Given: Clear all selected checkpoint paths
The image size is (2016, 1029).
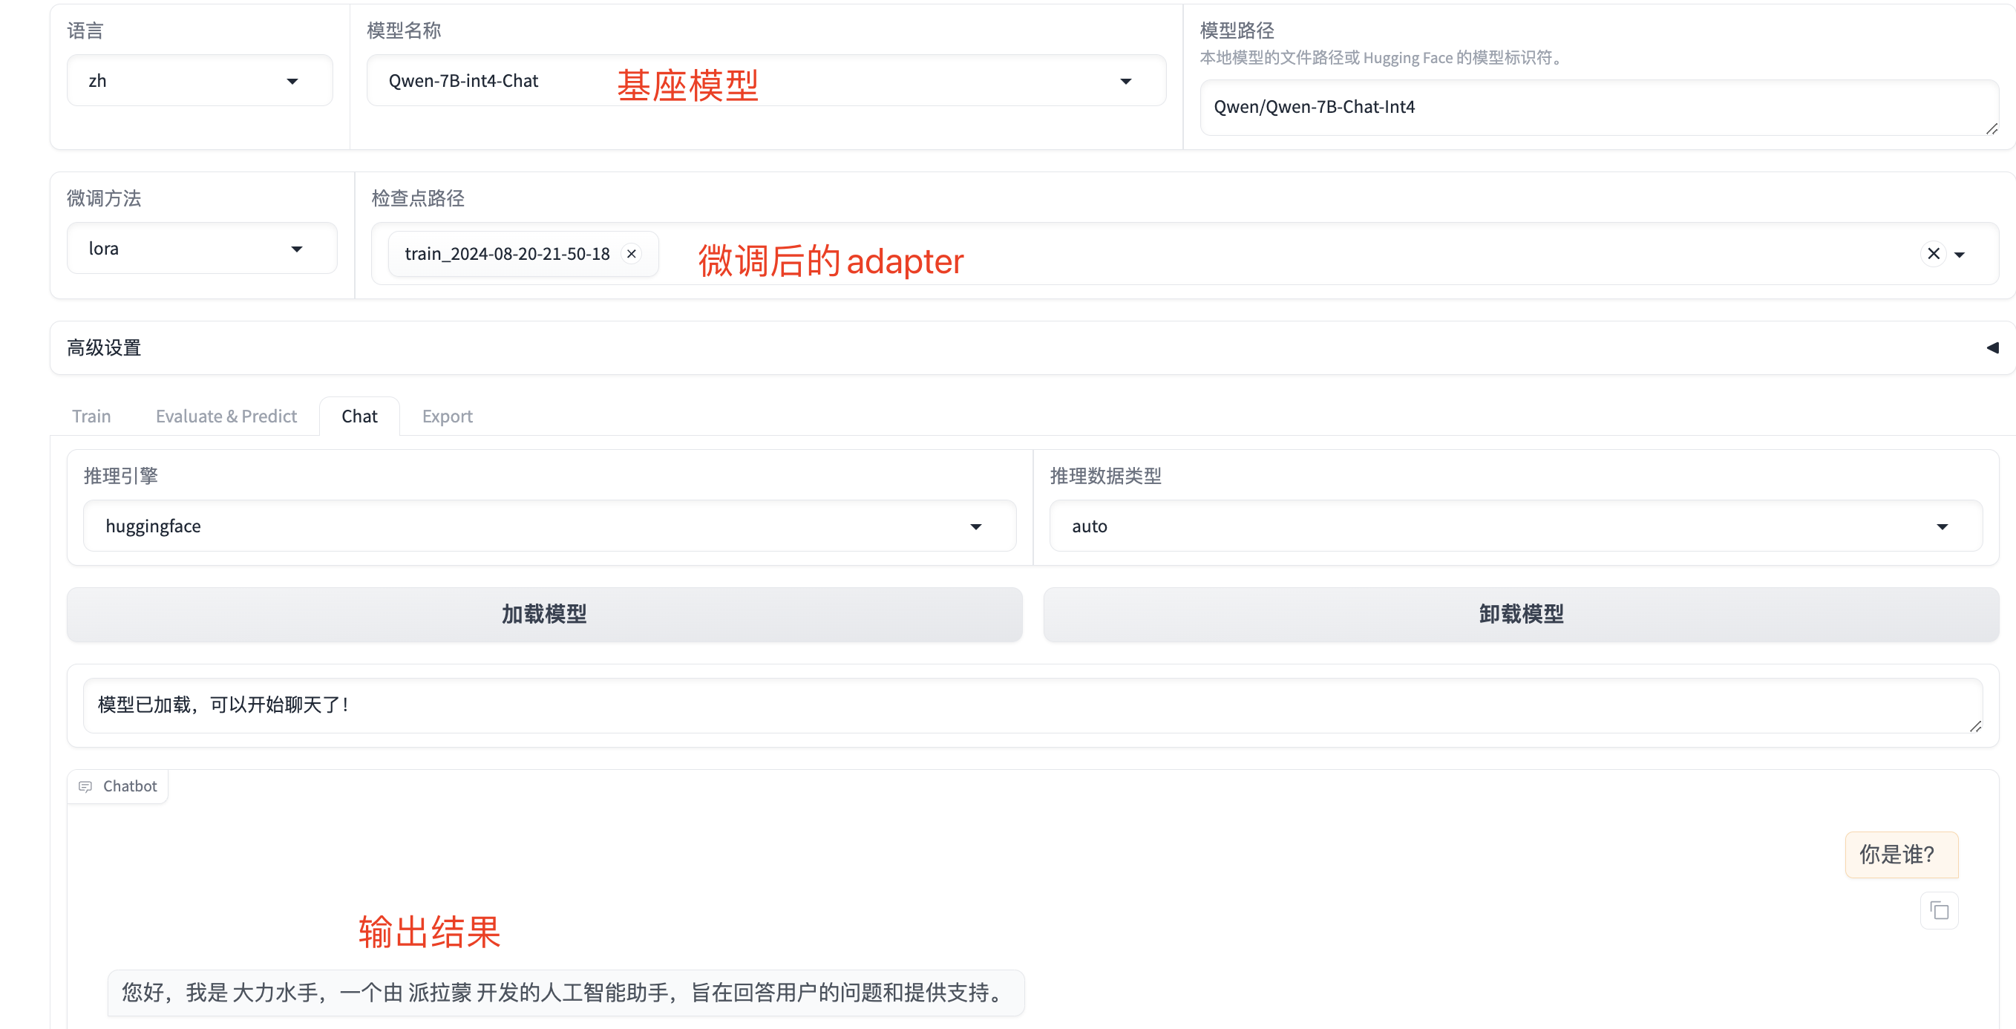Looking at the screenshot, I should point(1933,253).
